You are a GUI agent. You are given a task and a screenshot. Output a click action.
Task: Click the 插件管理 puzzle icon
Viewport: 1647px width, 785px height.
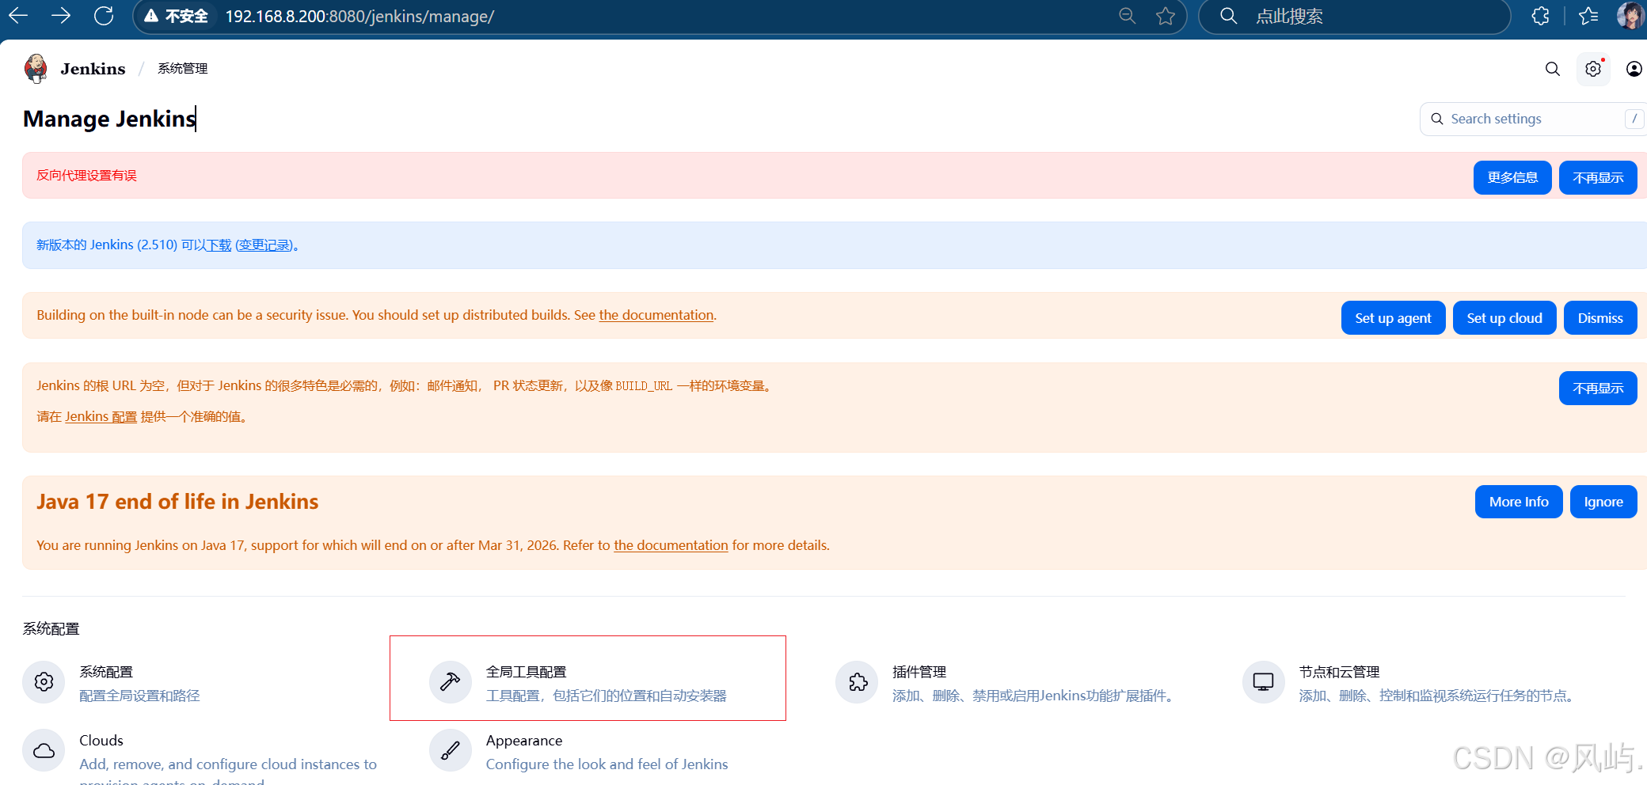[857, 682]
